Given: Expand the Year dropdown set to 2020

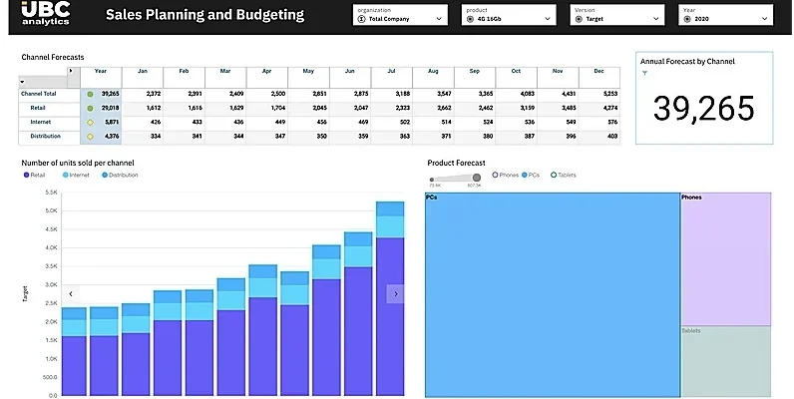Looking at the screenshot, I should (726, 19).
